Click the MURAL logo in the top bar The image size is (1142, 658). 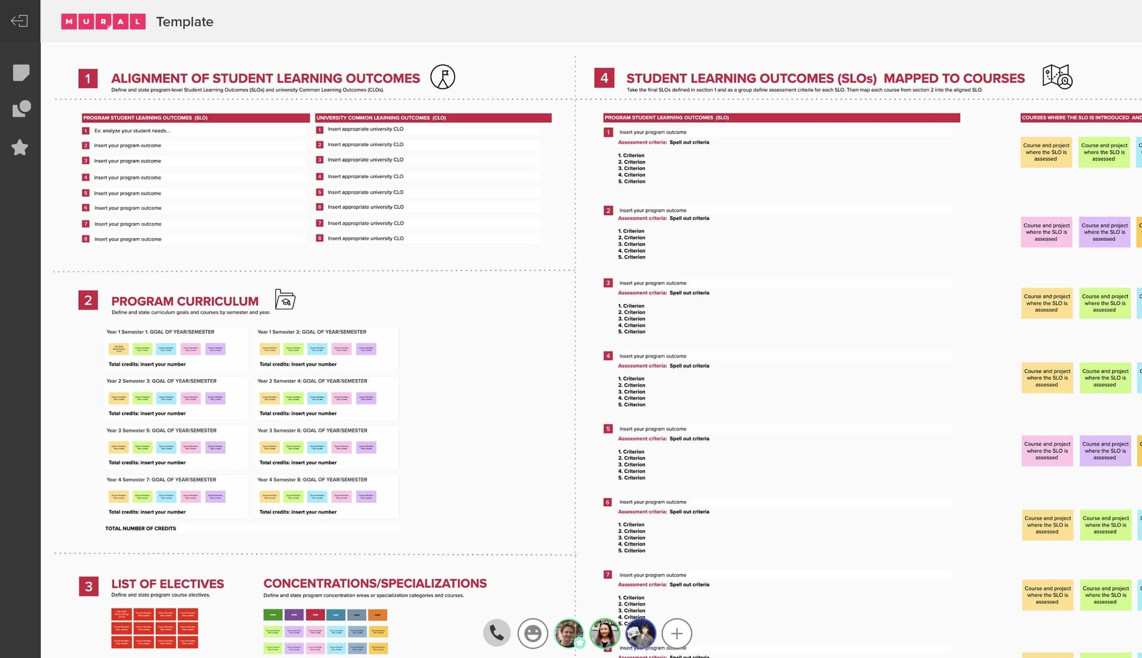tap(103, 22)
